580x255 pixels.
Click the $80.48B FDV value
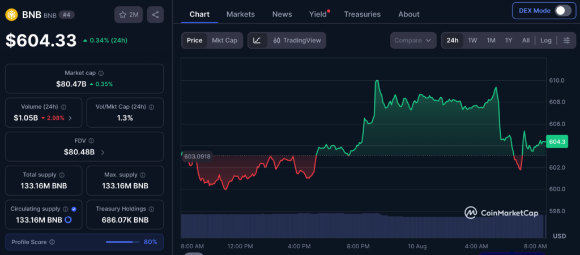click(x=79, y=152)
